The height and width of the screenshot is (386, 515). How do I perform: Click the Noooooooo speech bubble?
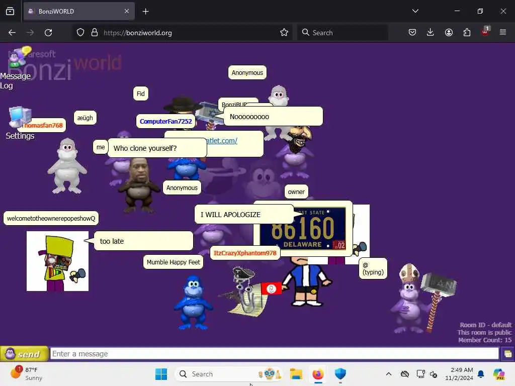coord(273,116)
